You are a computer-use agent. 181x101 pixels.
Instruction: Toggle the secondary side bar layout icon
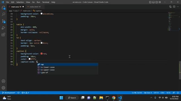[156, 2]
